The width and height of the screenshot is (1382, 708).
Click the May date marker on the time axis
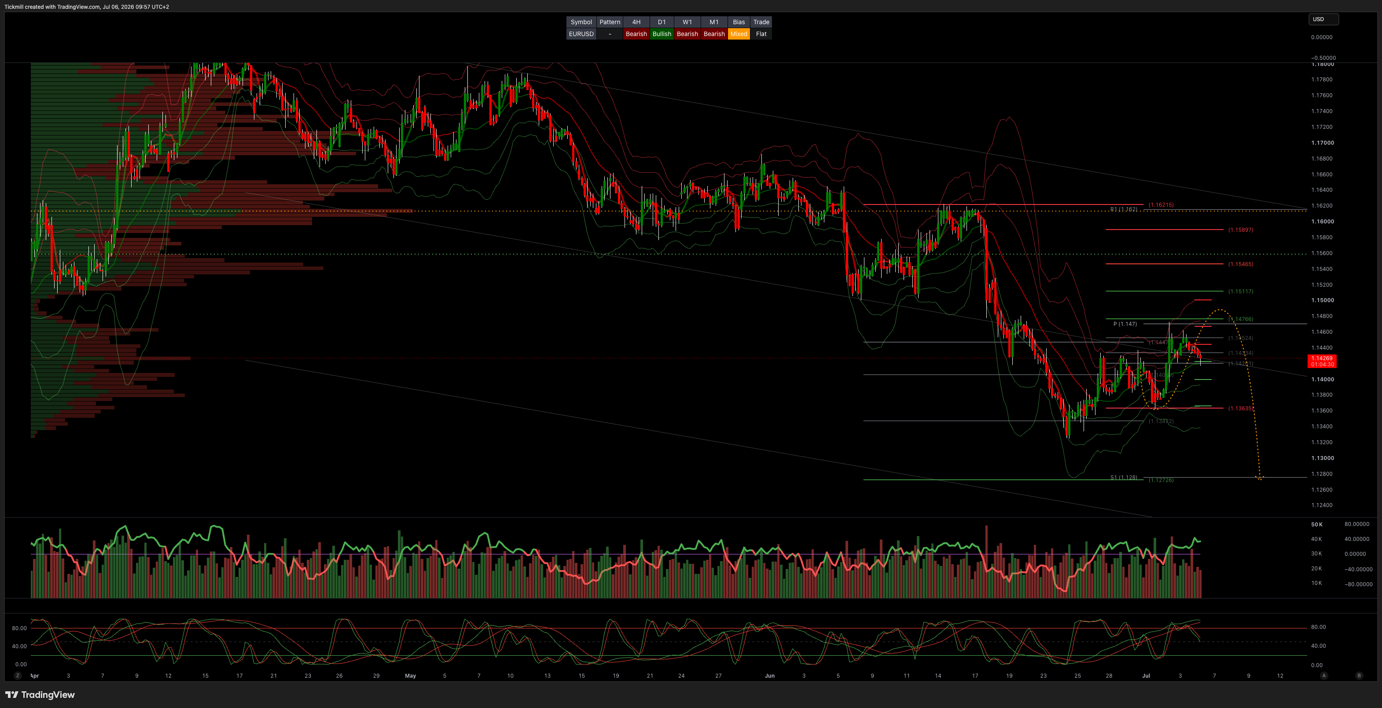tap(410, 676)
